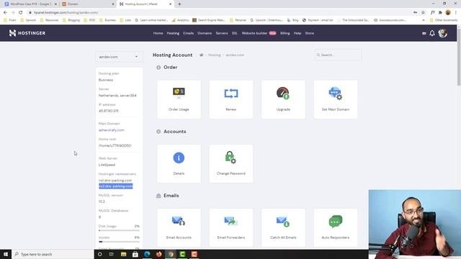The height and width of the screenshot is (259, 461).
Task: Click Hosting in the breadcrumb
Action: point(215,55)
